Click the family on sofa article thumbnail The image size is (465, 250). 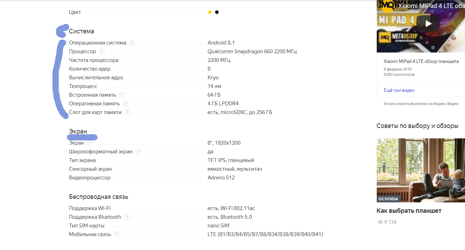click(x=421, y=167)
